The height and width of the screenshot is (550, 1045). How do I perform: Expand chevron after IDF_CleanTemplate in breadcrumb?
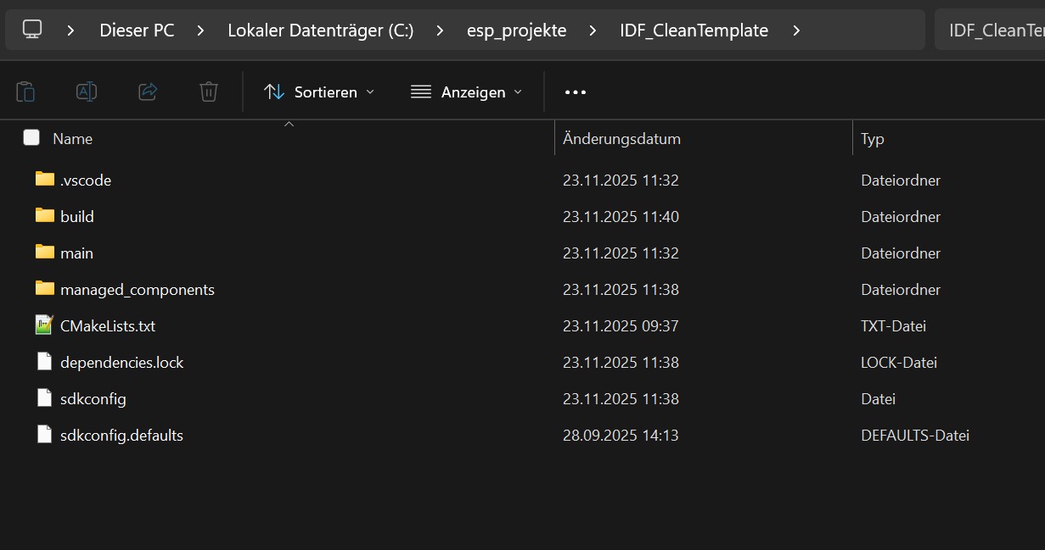795,31
